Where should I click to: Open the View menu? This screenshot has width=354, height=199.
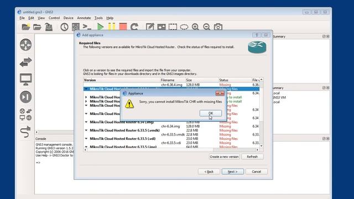pos(41,18)
